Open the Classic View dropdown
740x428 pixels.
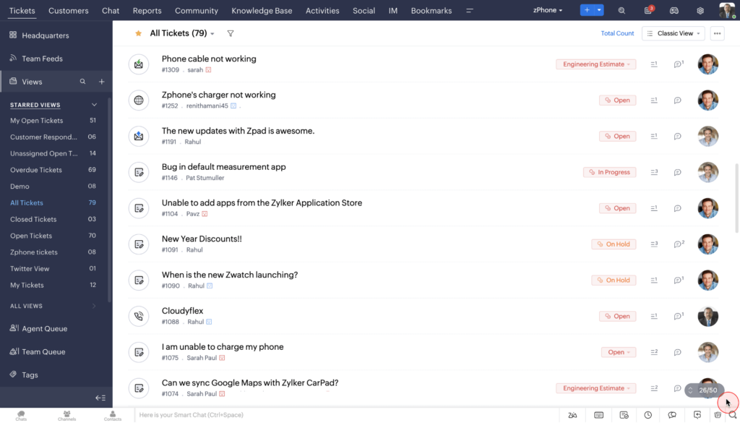coord(673,33)
